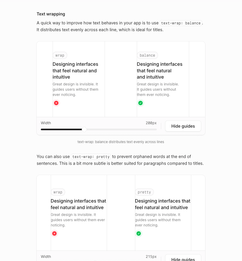The image size is (242, 261).
Task: Select the "balance" label badge
Action: click(147, 55)
